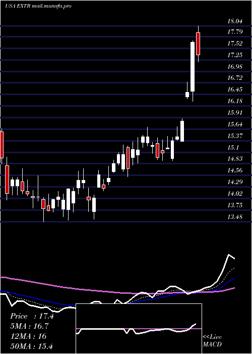This screenshot has width=252, height=354.
Task: Click the 13.48 price axis label
Action: [235, 217]
